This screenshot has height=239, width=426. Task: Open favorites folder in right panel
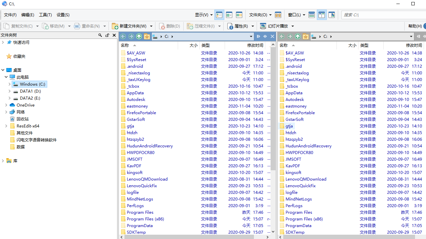click(x=306, y=37)
